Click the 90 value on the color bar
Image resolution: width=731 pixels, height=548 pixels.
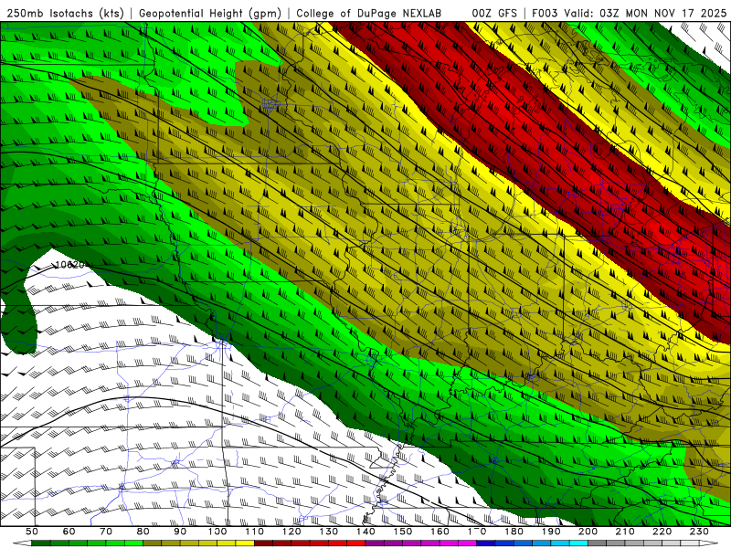click(x=180, y=532)
